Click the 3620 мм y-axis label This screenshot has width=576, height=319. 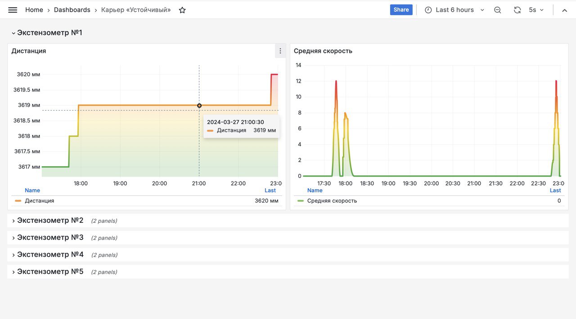(x=28, y=74)
